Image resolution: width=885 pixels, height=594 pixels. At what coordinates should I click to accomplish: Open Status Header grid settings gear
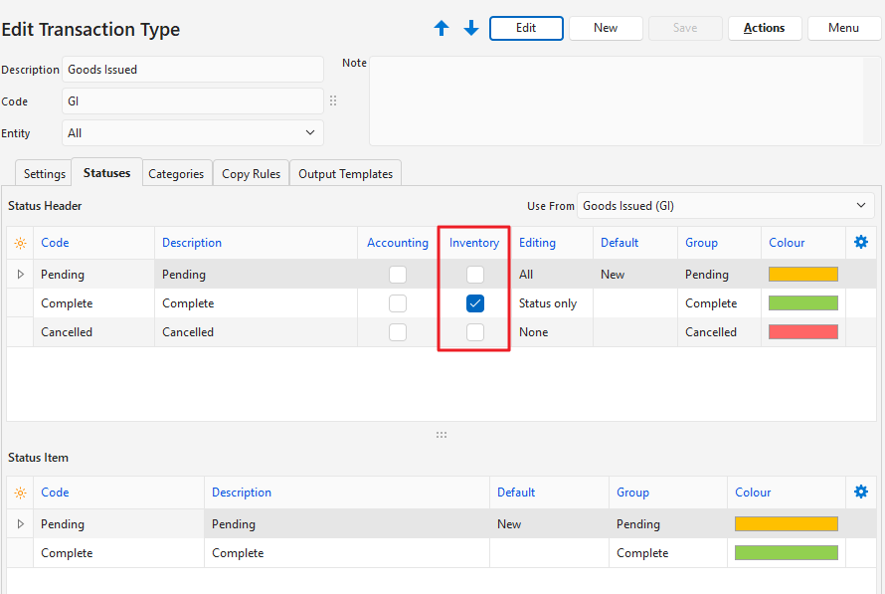click(x=861, y=242)
